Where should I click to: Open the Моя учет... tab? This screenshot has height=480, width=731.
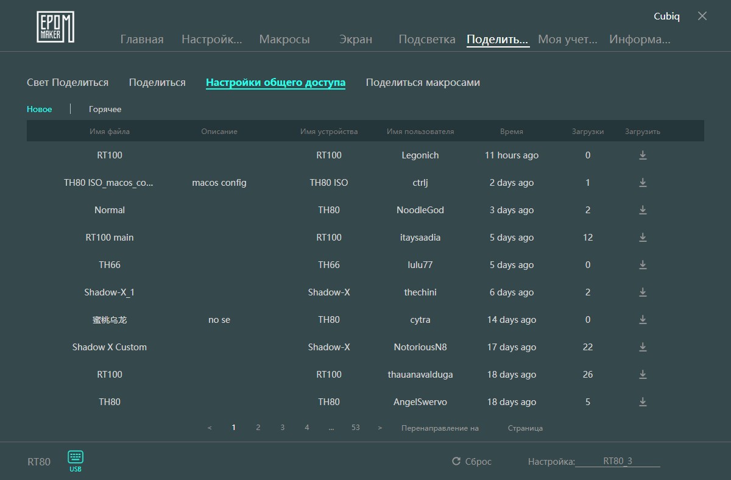568,40
